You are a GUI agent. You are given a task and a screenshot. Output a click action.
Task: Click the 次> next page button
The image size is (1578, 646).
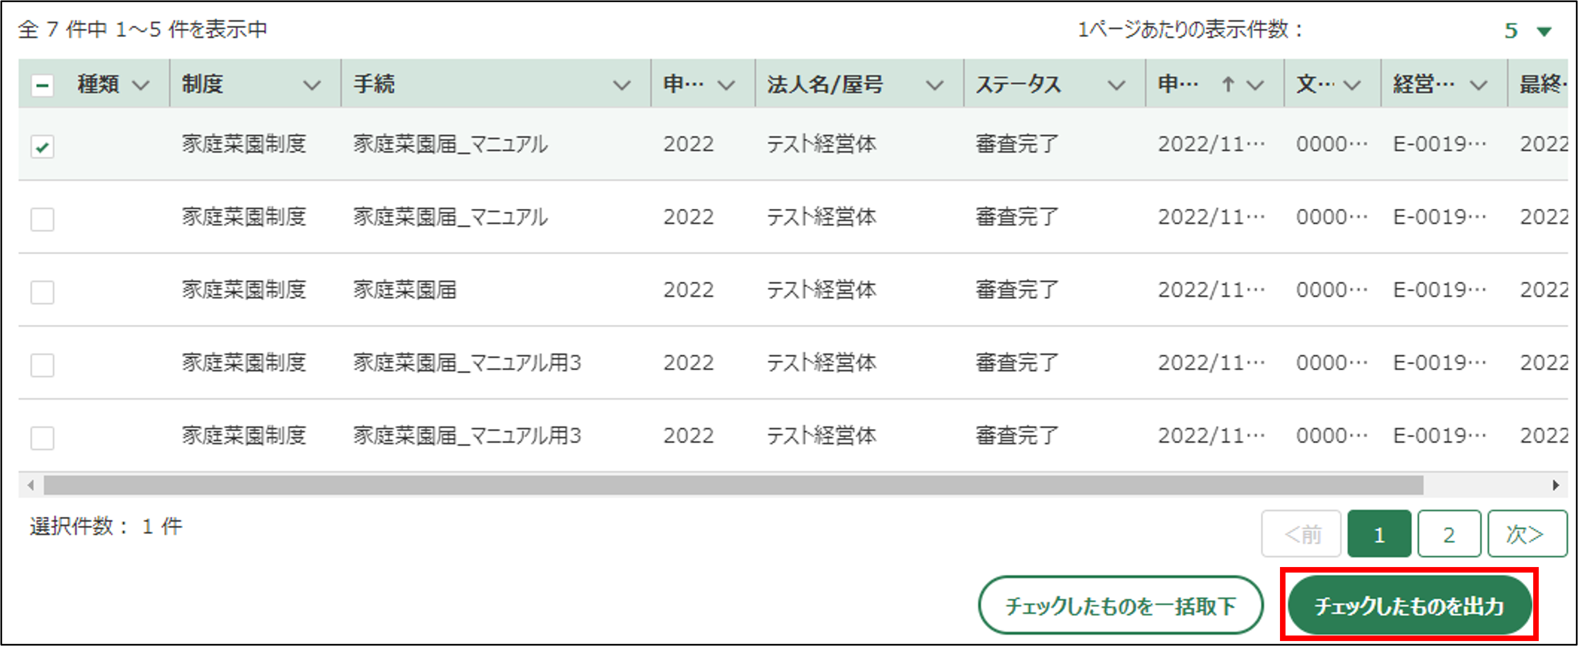[1526, 534]
